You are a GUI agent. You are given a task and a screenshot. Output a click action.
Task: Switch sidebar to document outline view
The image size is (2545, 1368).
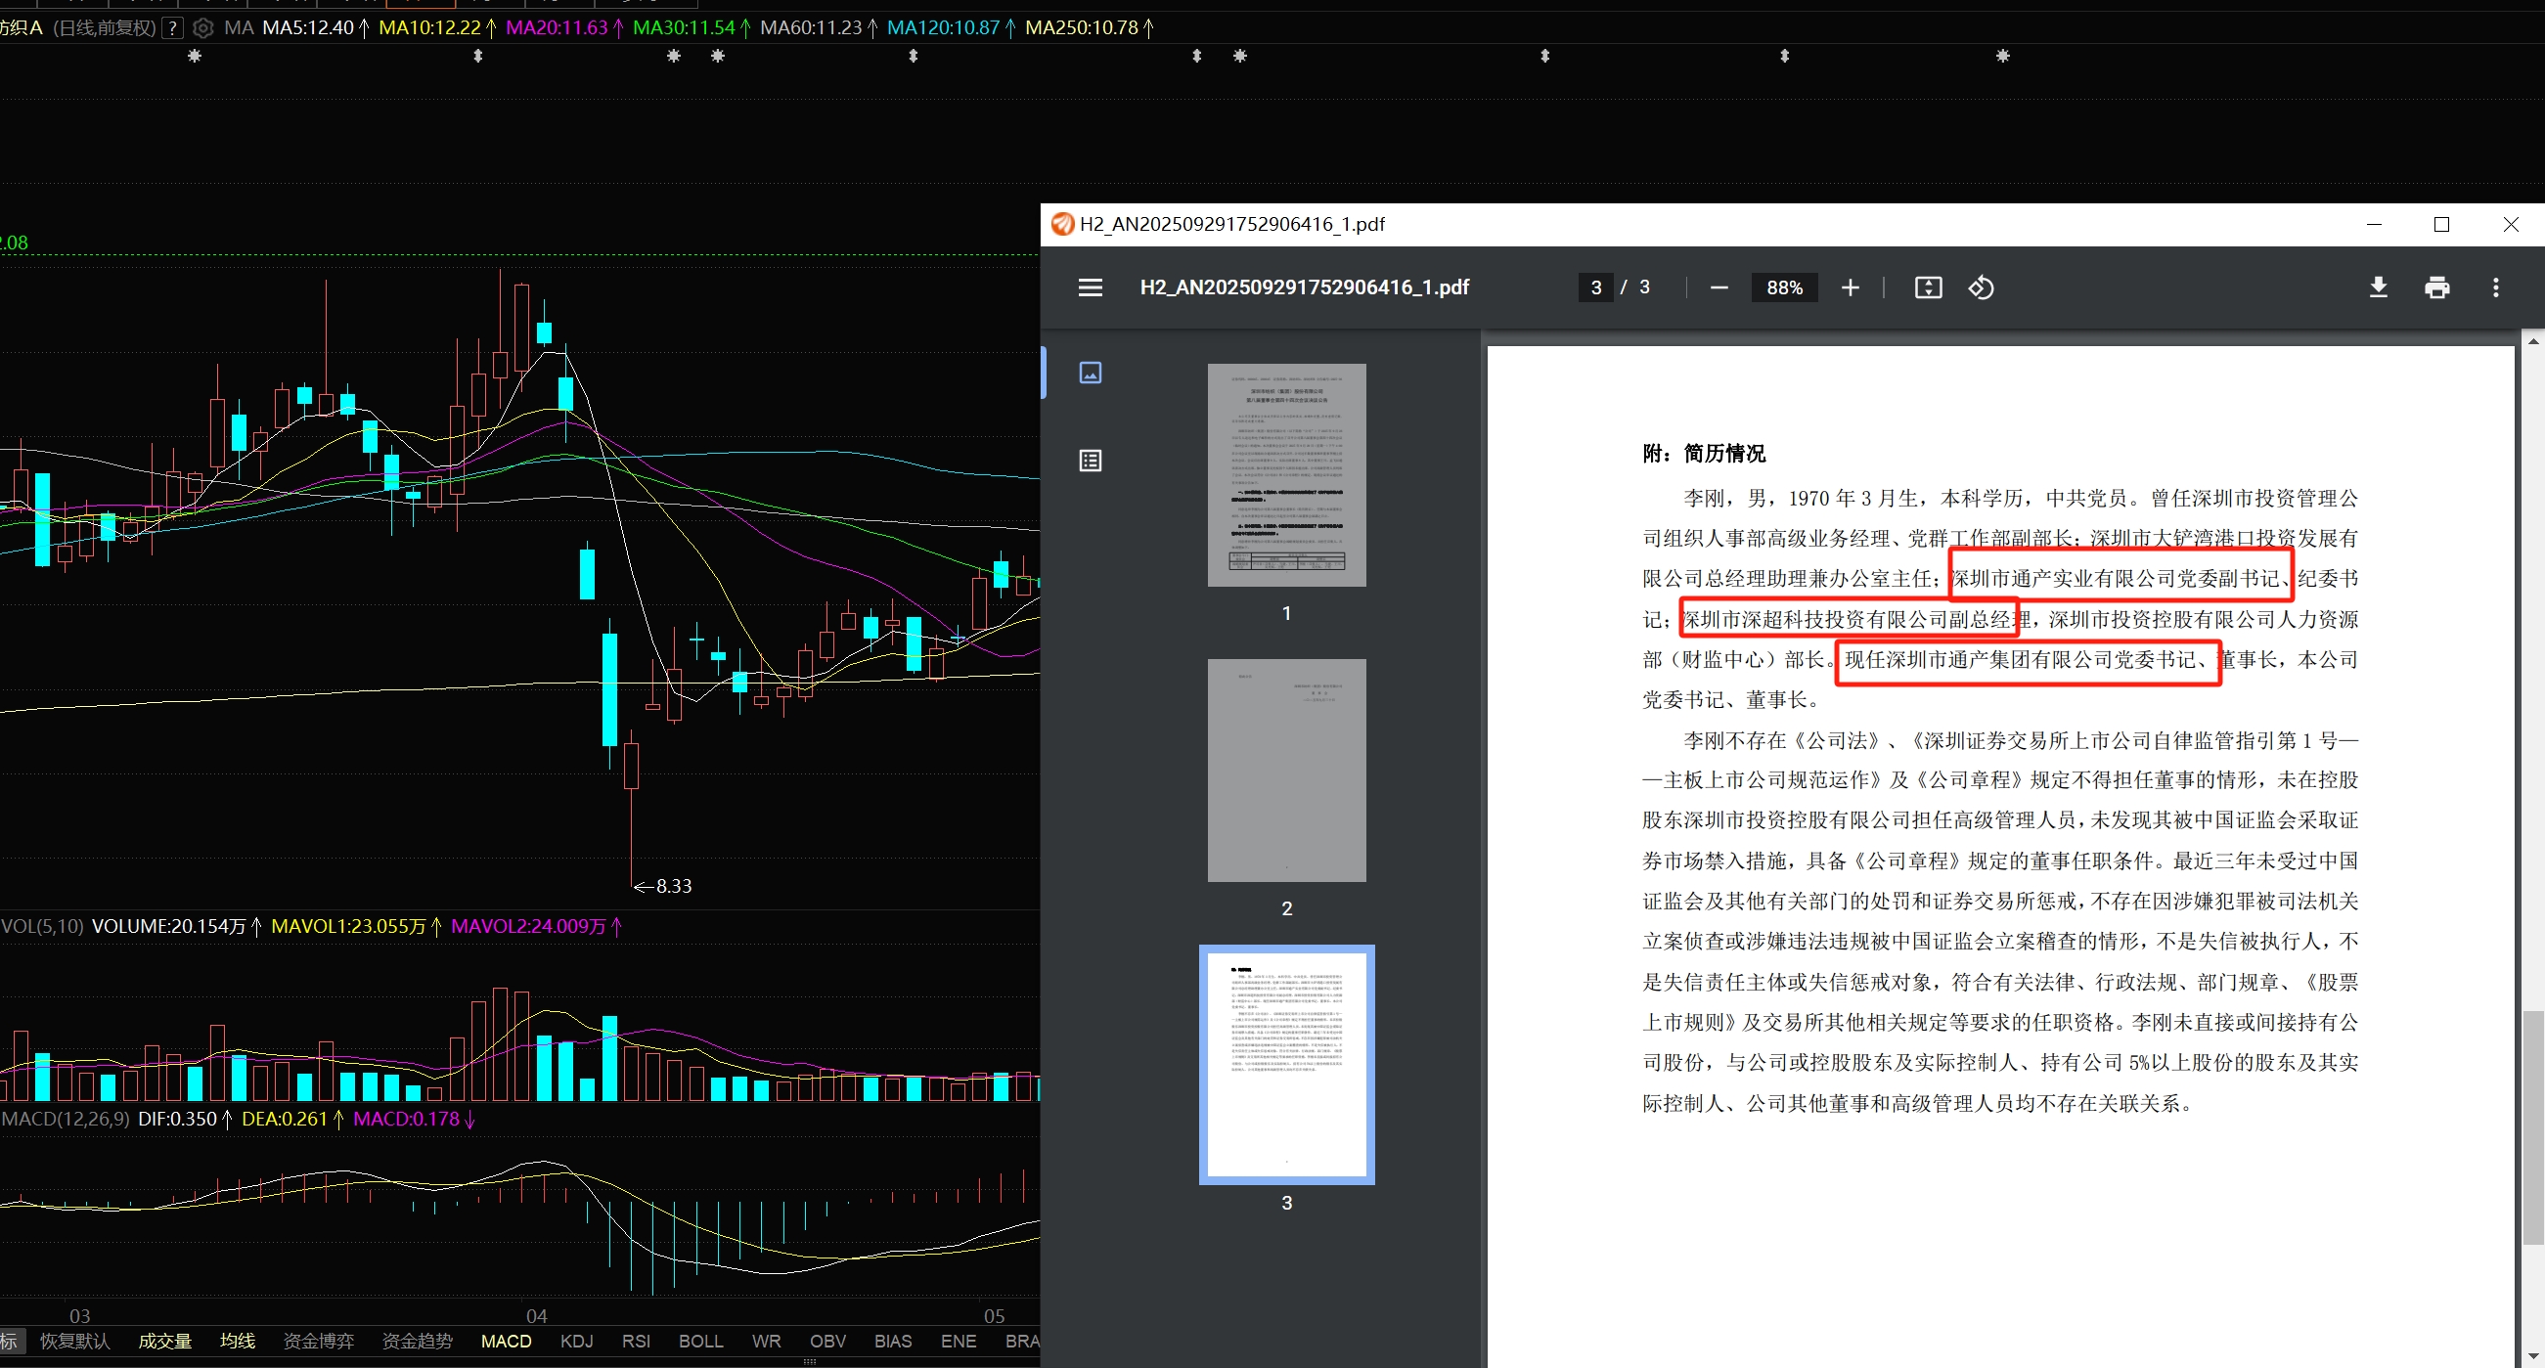(1090, 461)
